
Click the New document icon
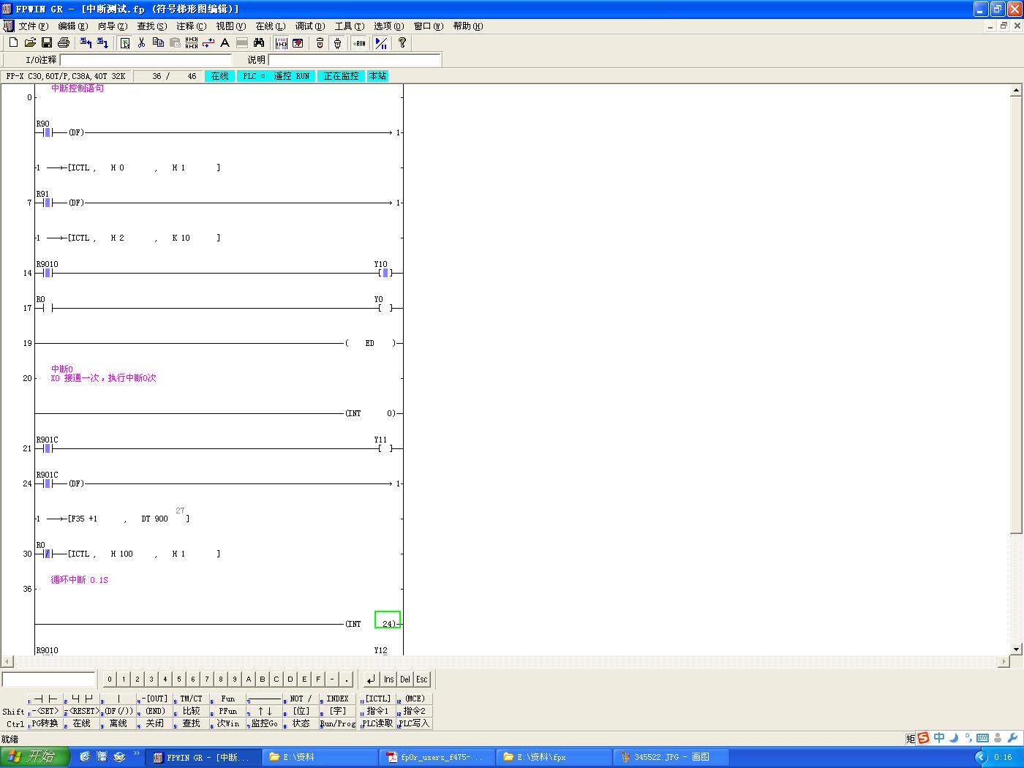[x=13, y=43]
